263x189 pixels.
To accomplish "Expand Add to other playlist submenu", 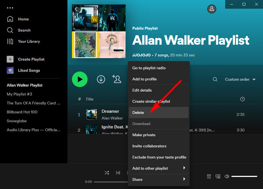I will (x=159, y=168).
